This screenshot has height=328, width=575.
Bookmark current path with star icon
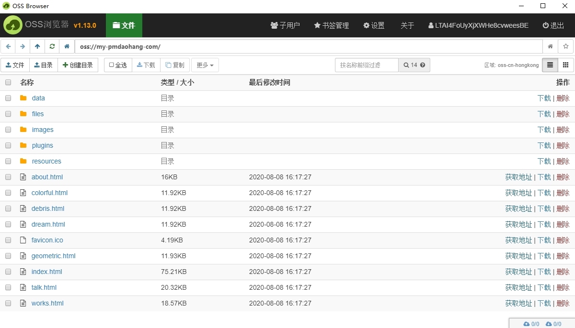coord(566,46)
